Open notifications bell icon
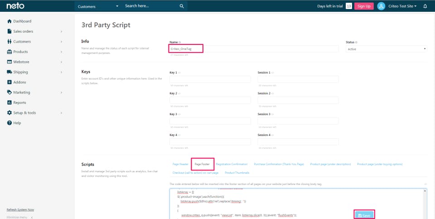 coord(425,6)
